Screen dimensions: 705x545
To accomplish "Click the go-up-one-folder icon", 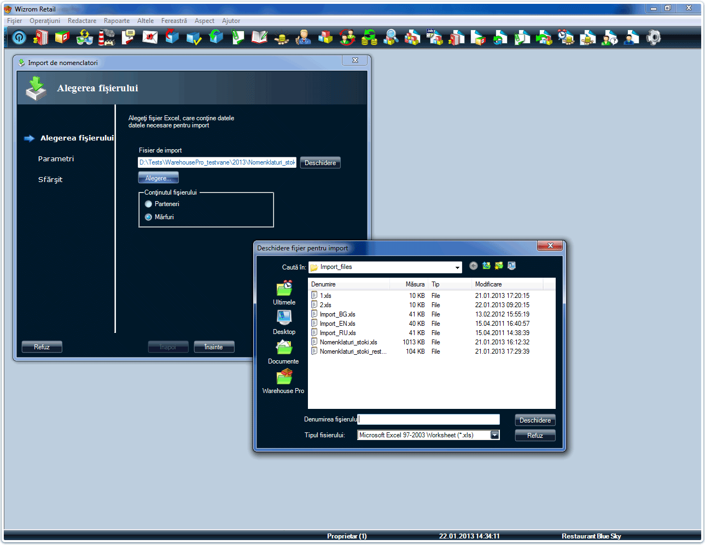I will point(486,266).
